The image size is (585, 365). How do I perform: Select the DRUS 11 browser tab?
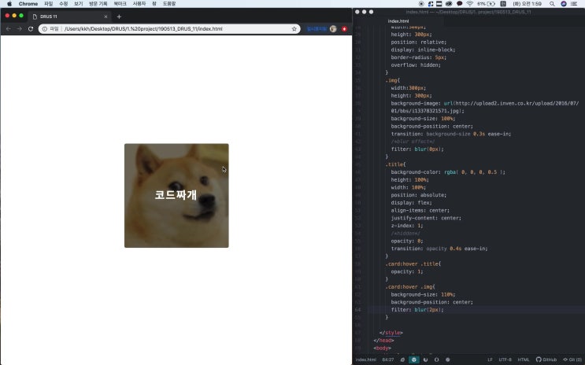pos(69,17)
